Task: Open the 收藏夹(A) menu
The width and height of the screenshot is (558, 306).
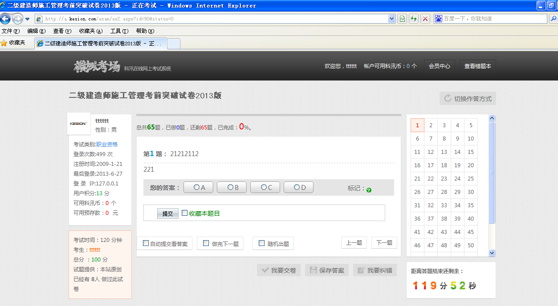Action: click(91, 31)
